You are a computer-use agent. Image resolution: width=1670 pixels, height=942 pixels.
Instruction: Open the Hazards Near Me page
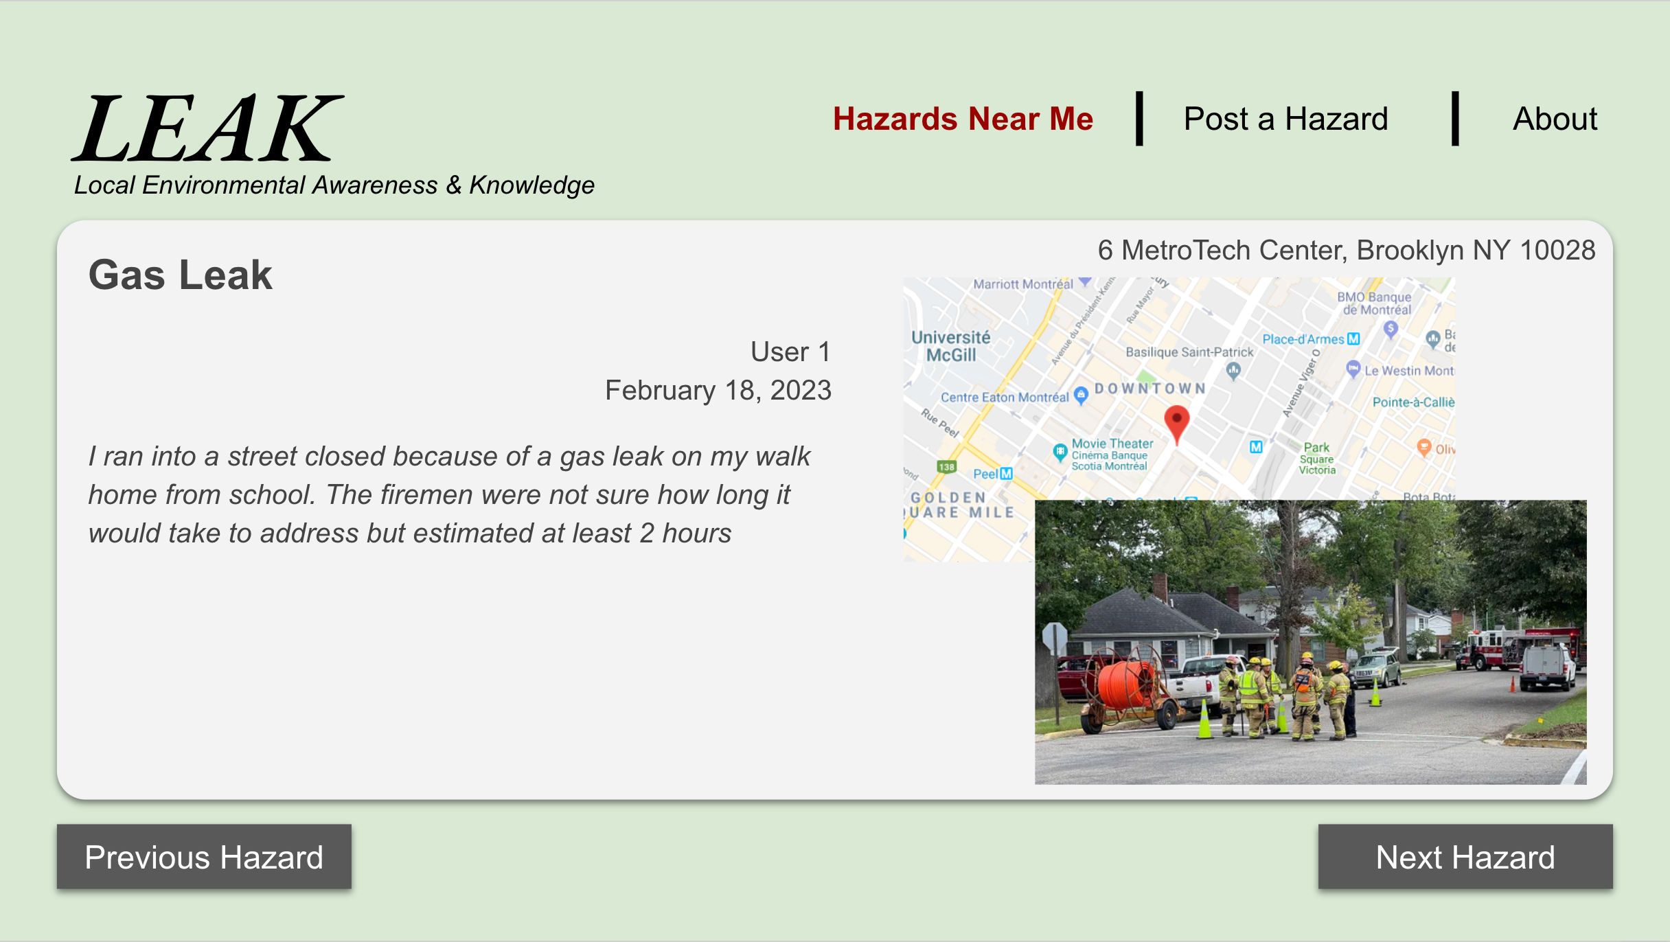(x=963, y=119)
